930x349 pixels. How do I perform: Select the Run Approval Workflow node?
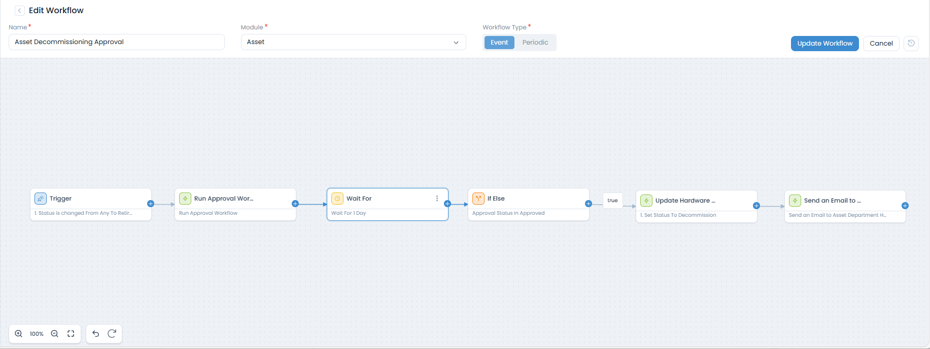point(235,204)
